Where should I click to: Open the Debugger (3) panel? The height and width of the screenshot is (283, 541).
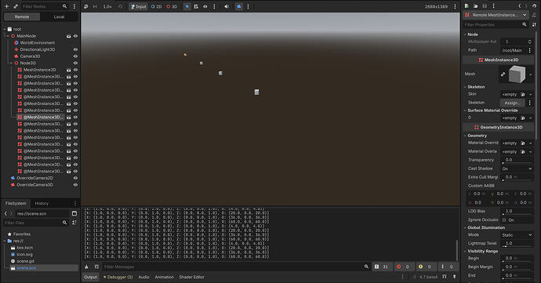pos(118,277)
